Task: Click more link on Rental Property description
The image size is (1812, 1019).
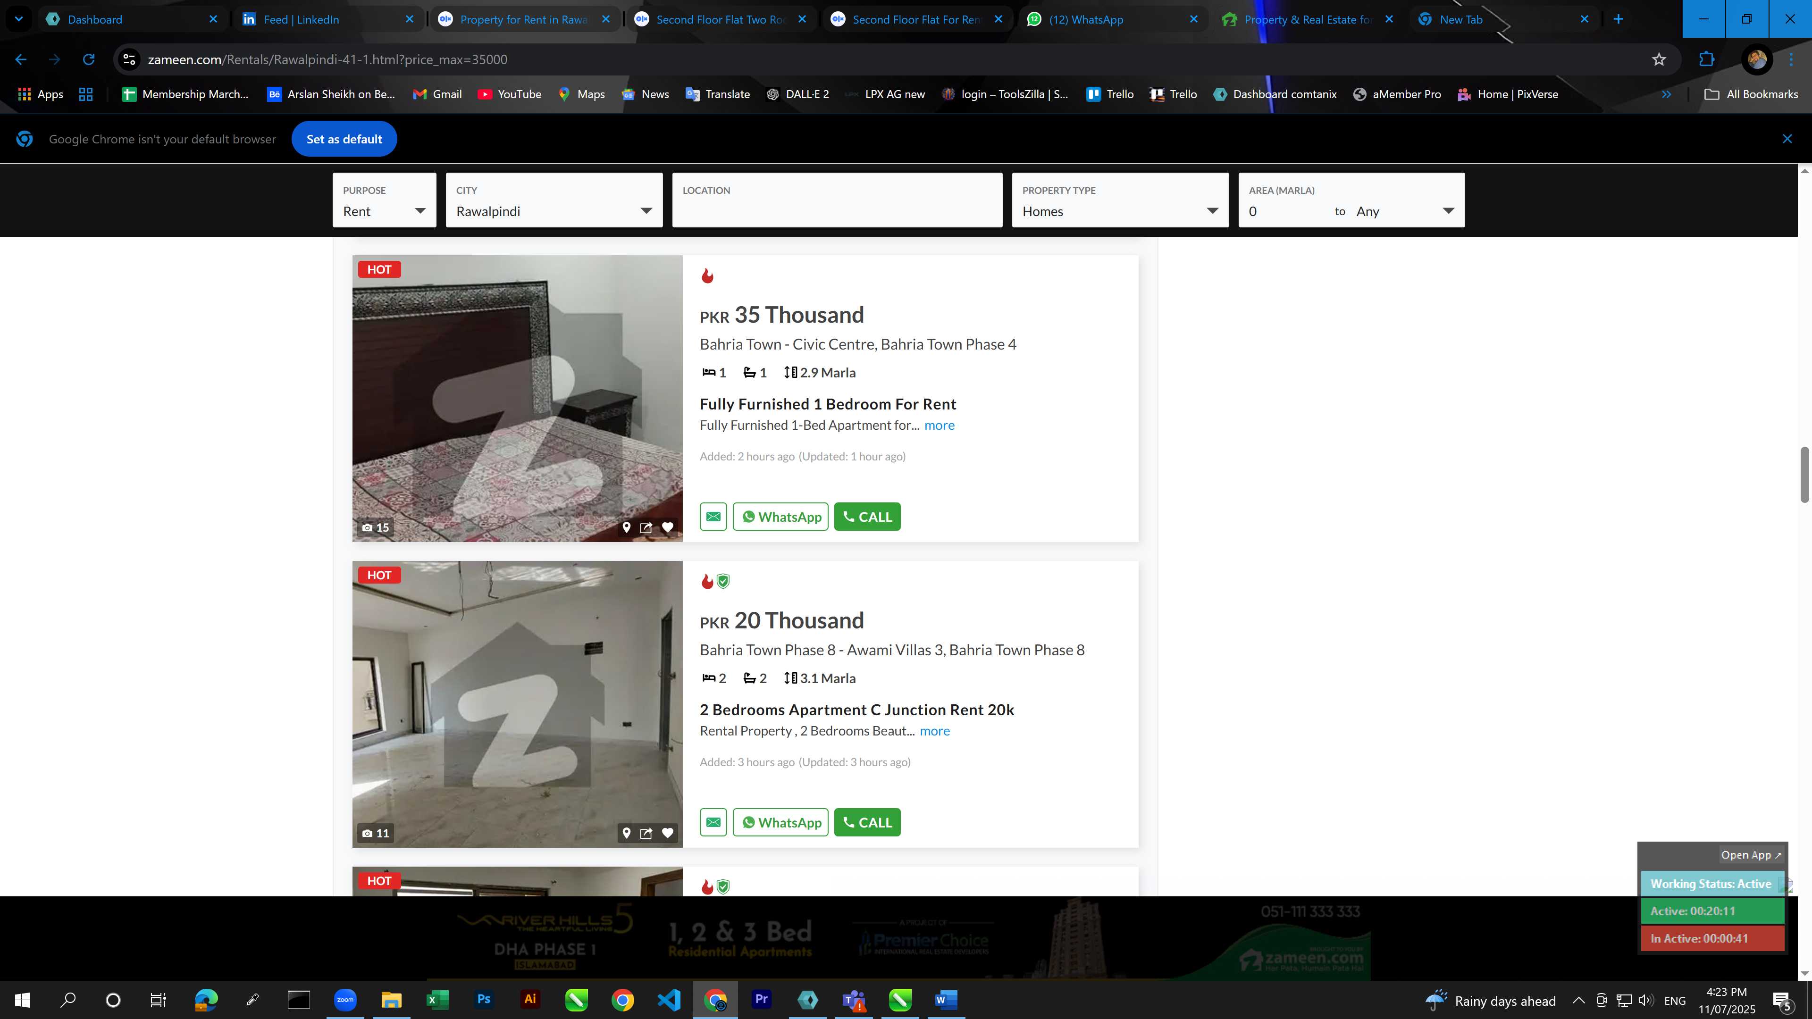Action: [x=935, y=731]
